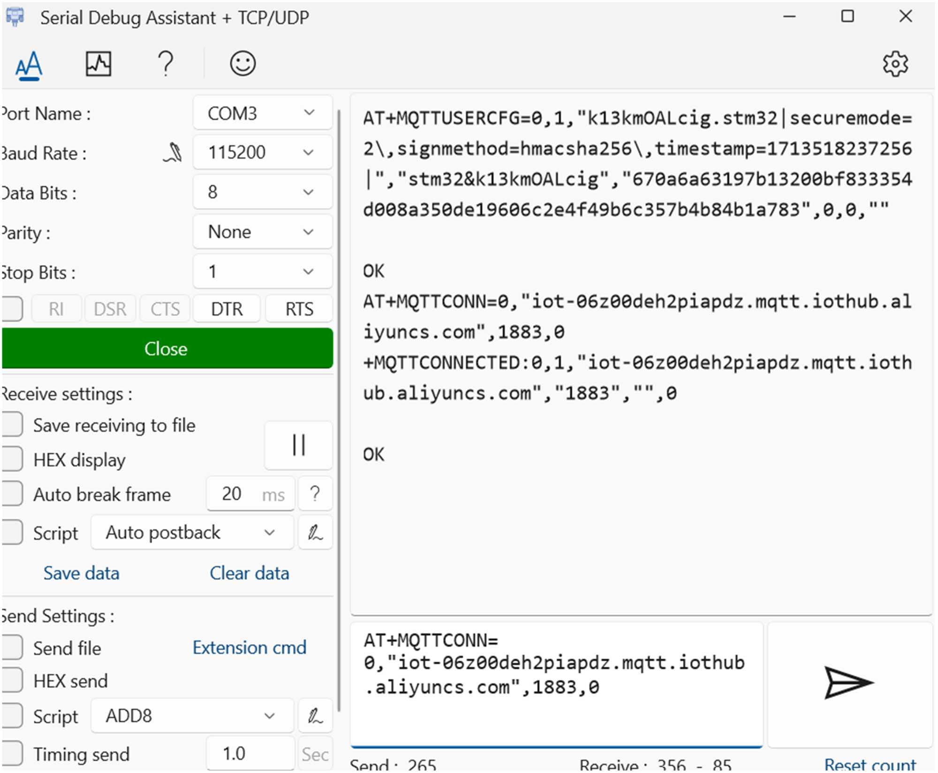Viewport: 938px width, 773px height.
Task: Click the send arrow icon
Action: point(848,683)
